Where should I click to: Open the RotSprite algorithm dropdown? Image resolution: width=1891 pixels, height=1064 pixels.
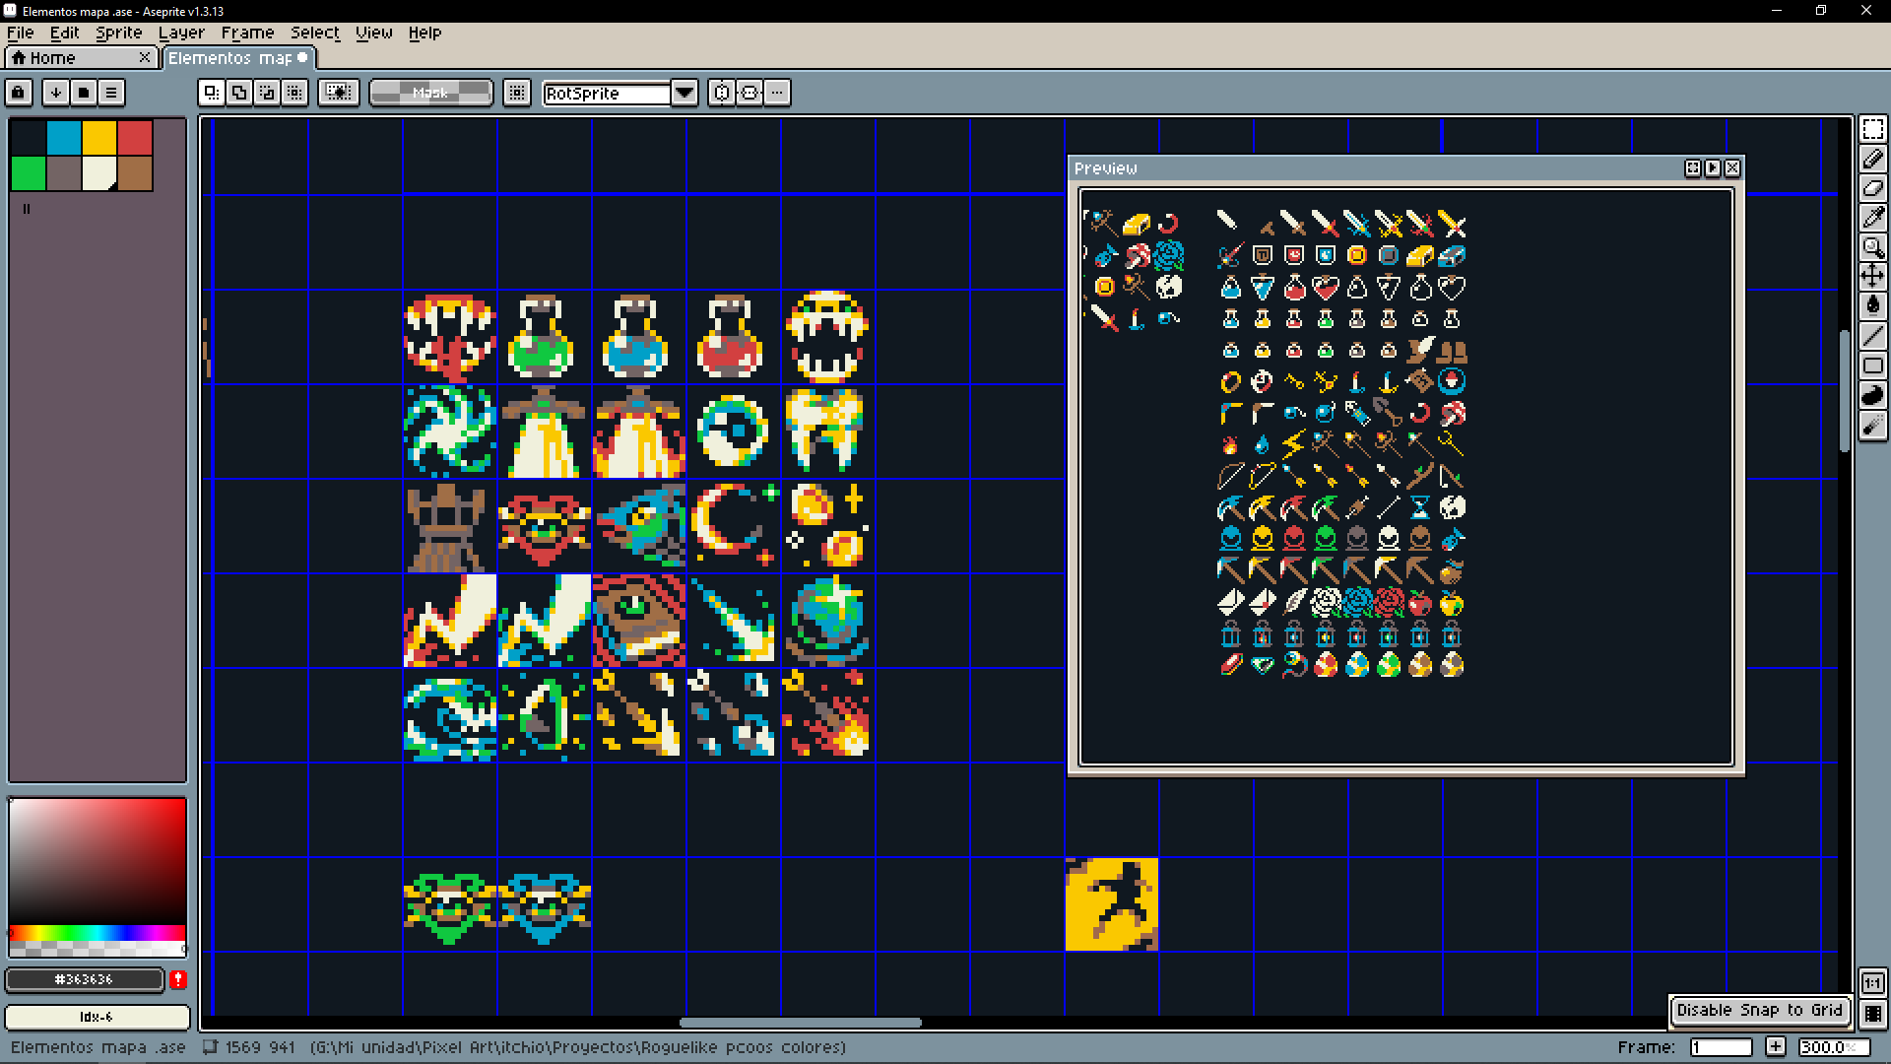pos(685,93)
